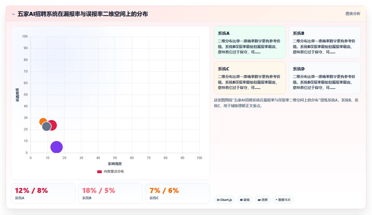Click the 7% / 6% stat card
Screen dimensions: 372x215
coord(178,193)
